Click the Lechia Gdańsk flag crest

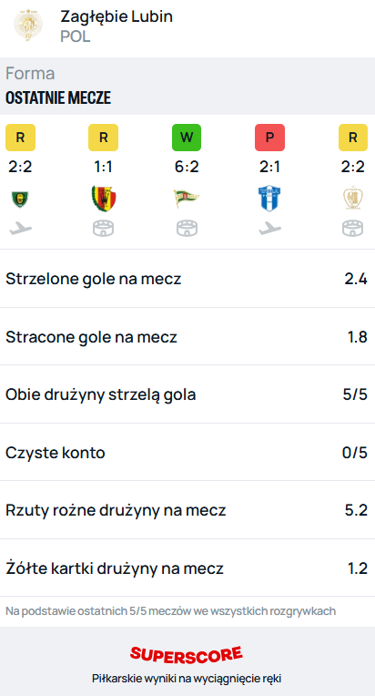click(x=187, y=199)
